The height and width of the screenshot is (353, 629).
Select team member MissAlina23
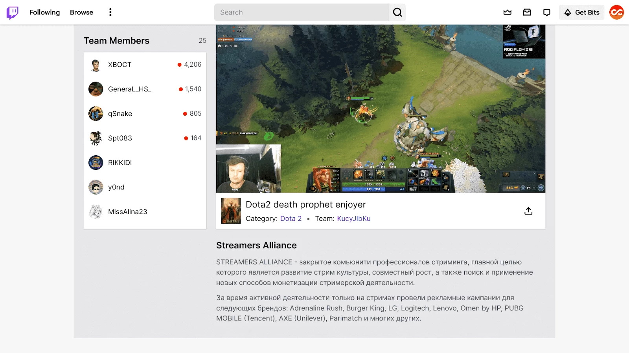pyautogui.click(x=145, y=212)
